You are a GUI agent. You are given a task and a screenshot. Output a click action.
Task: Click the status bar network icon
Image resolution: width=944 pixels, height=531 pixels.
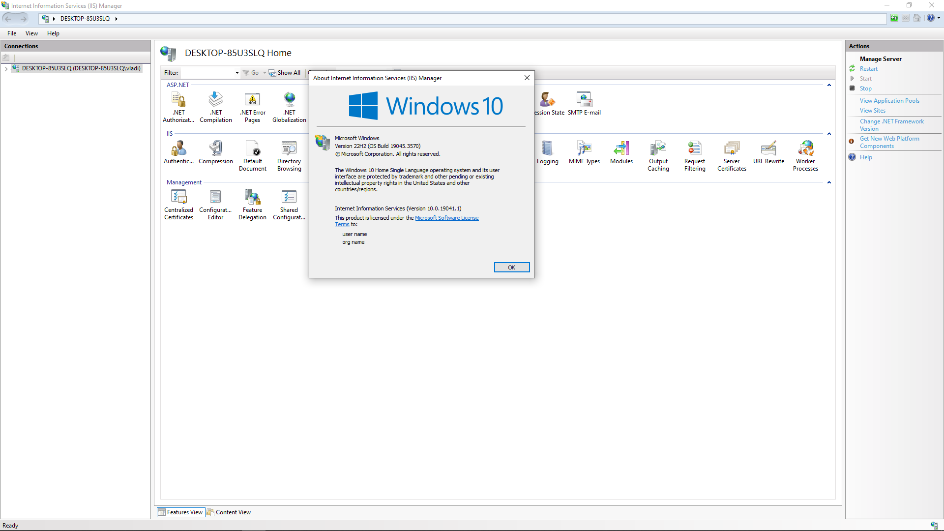point(934,525)
